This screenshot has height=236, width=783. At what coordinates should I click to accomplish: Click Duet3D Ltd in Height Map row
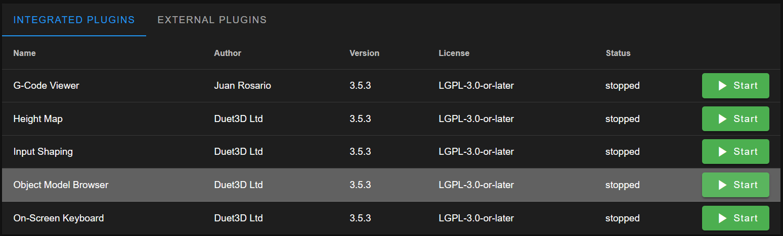pos(238,119)
